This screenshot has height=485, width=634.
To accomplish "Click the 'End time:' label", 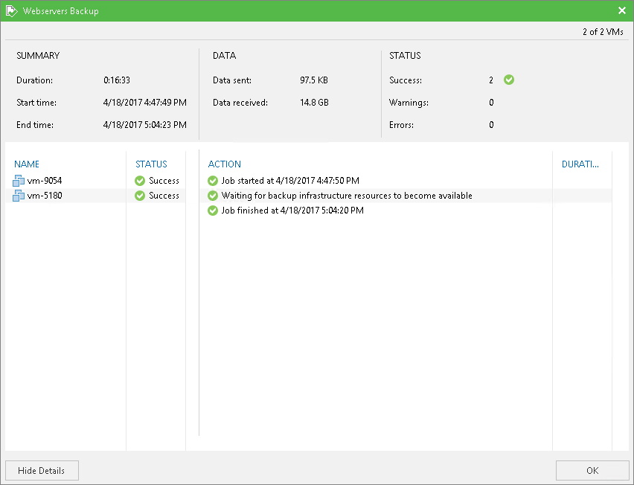I will 35,125.
